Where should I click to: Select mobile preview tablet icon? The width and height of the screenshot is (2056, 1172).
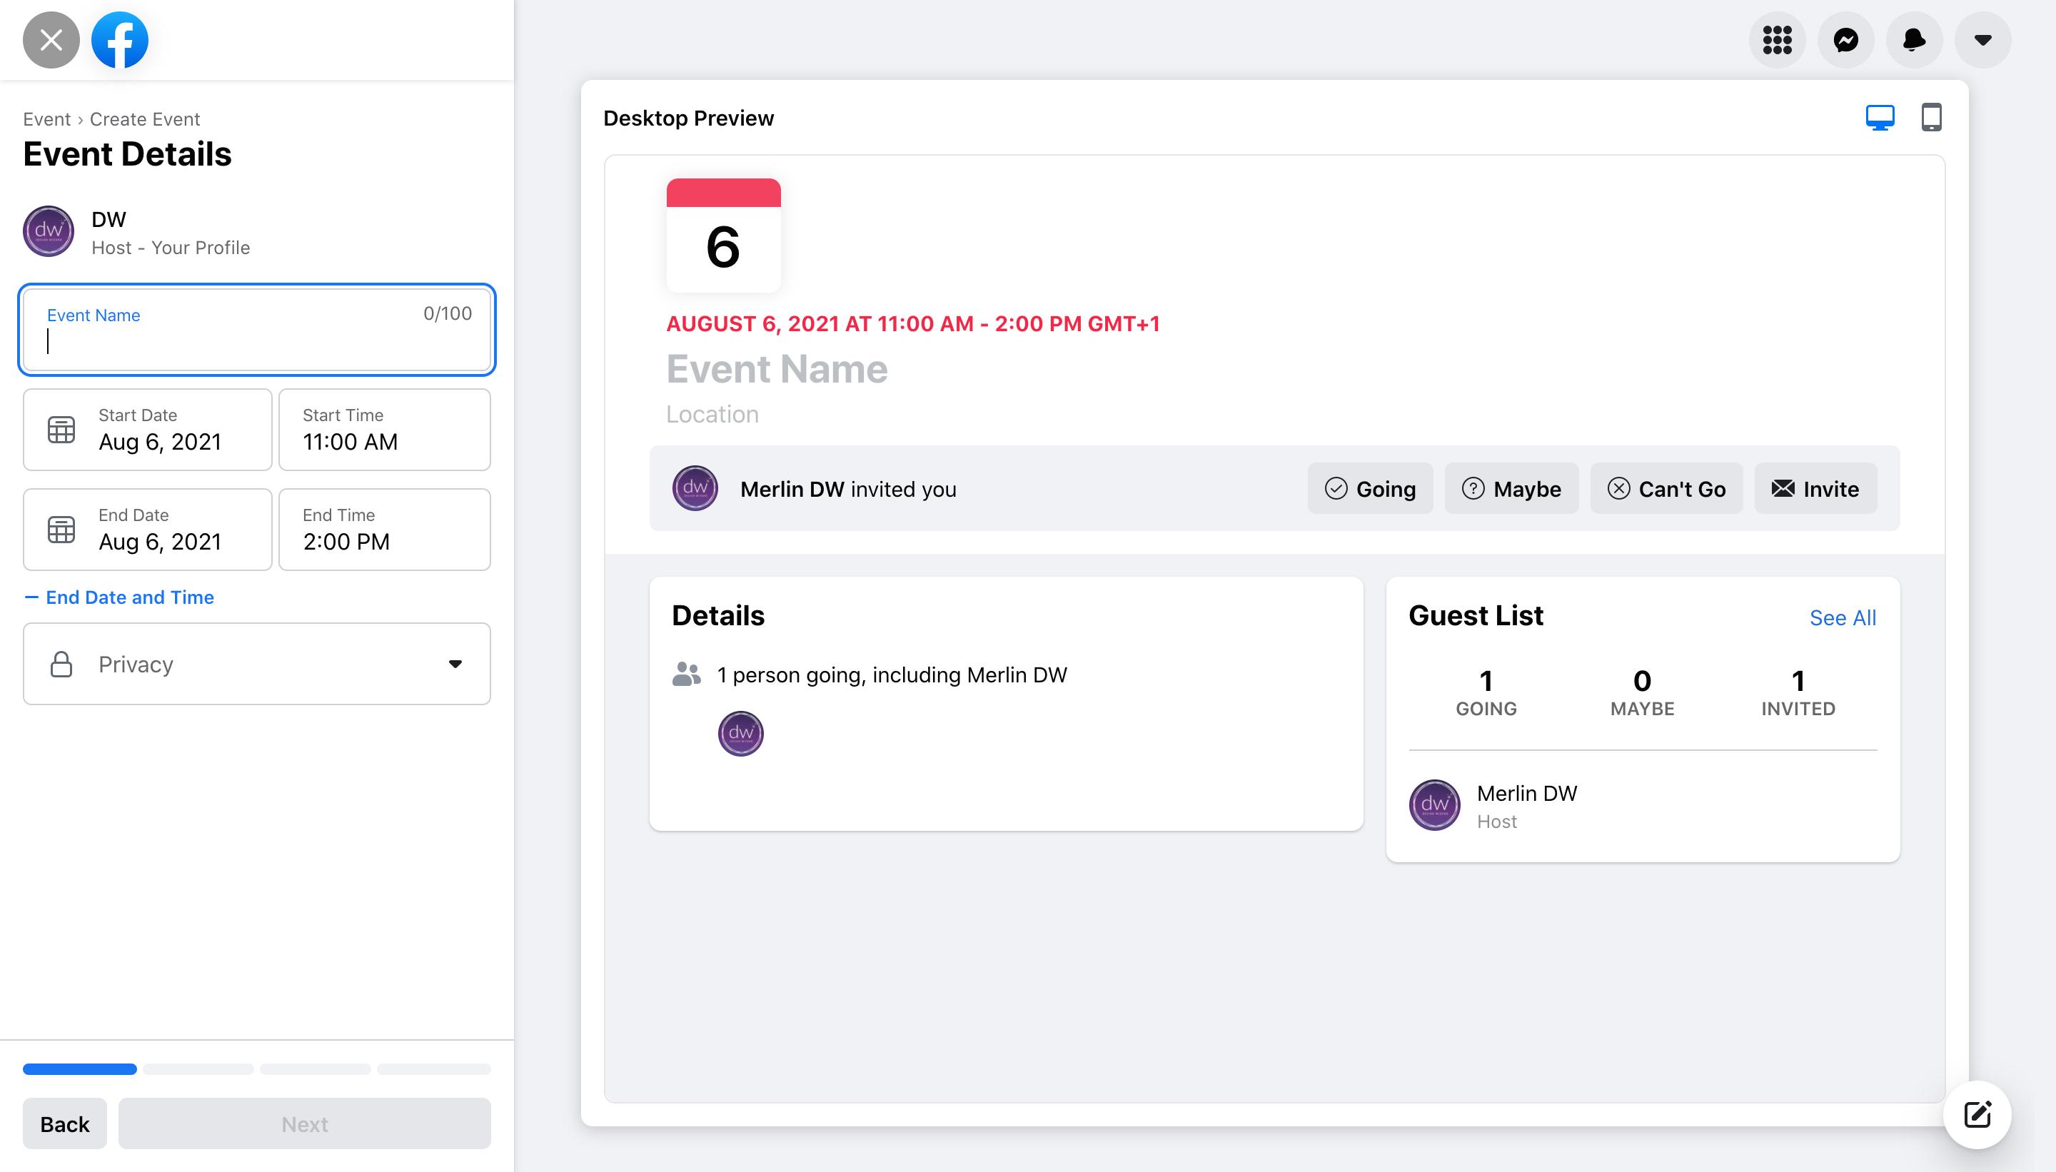(x=1932, y=116)
